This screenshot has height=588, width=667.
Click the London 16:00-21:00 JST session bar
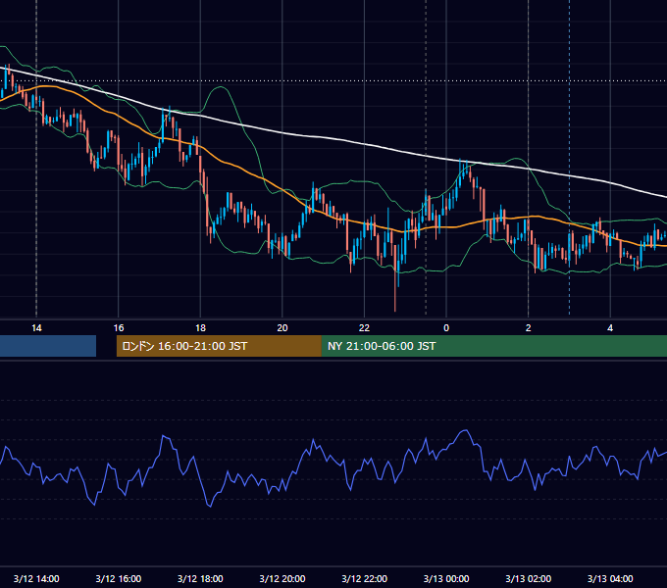[x=219, y=346]
